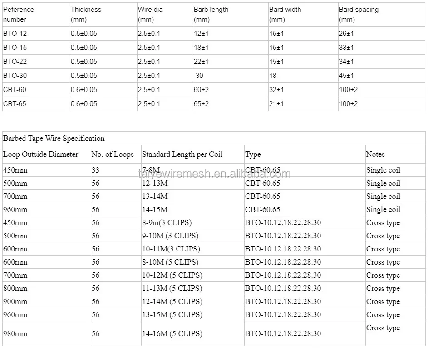Click the 45±1 bard spacing cell

pos(346,76)
